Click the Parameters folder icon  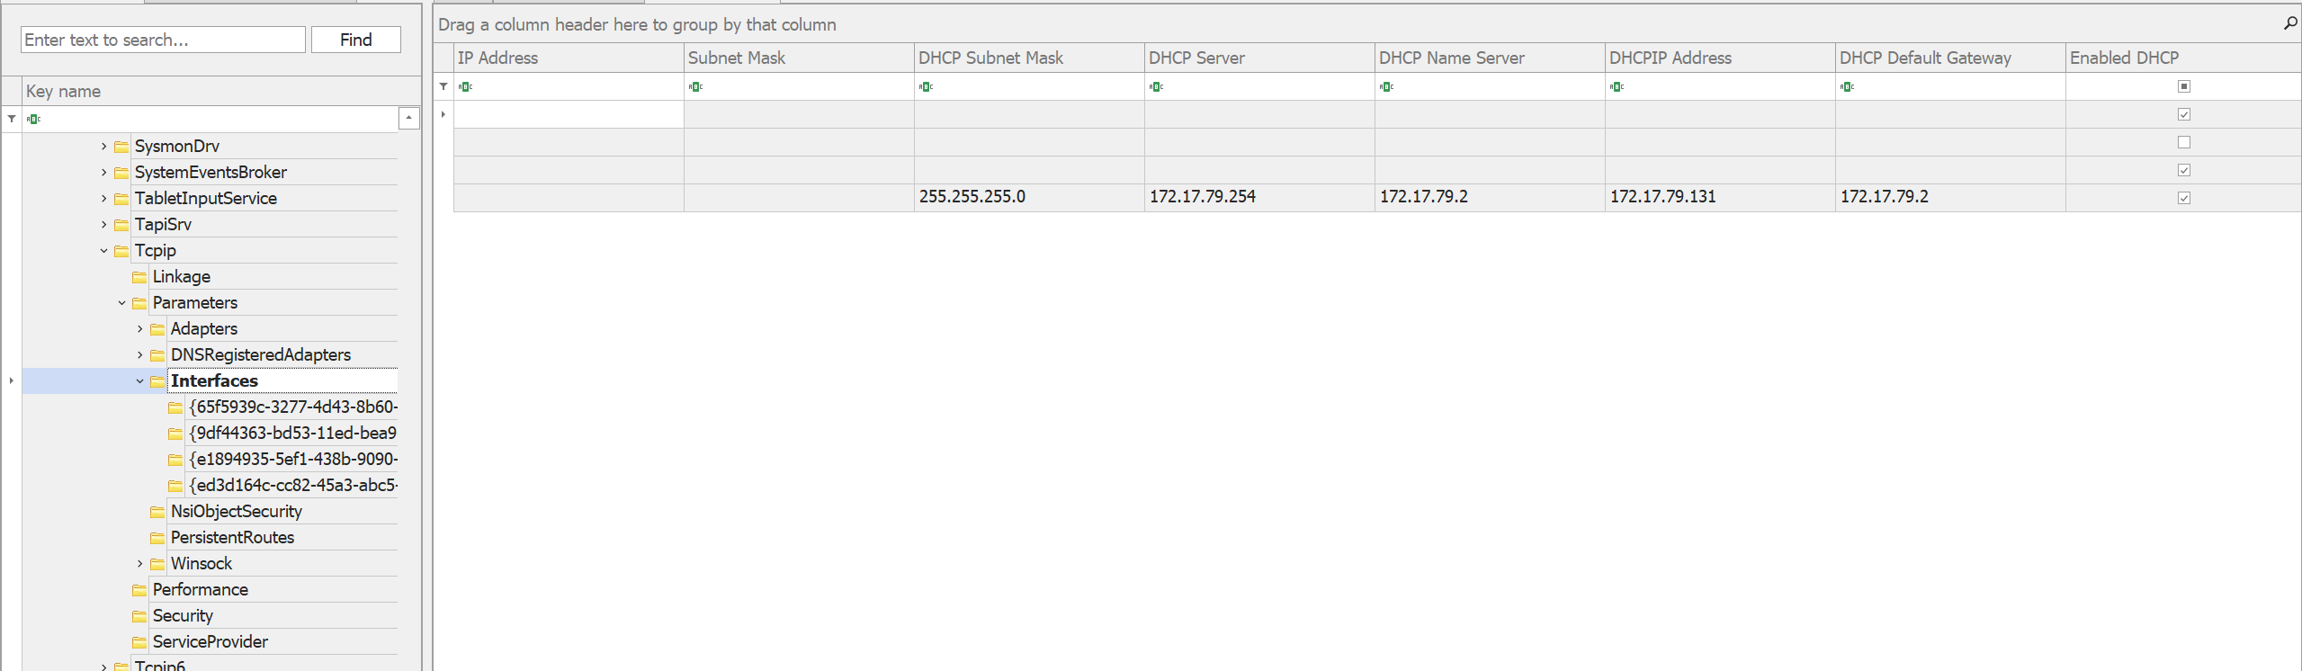click(x=139, y=303)
